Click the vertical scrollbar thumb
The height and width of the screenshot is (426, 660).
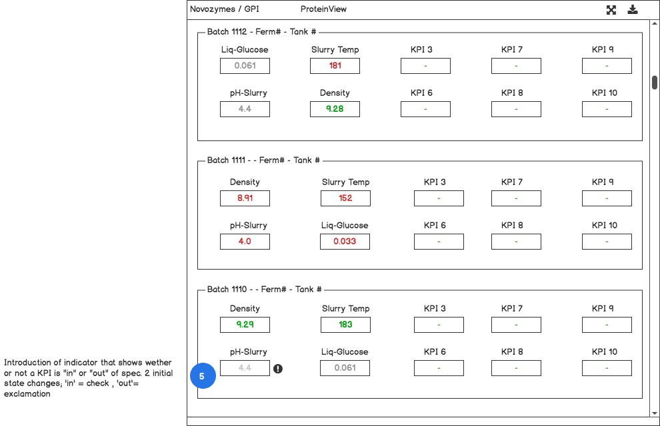tap(655, 83)
